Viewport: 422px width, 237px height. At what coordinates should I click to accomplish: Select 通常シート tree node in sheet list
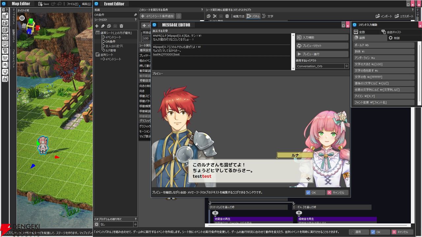(116, 33)
